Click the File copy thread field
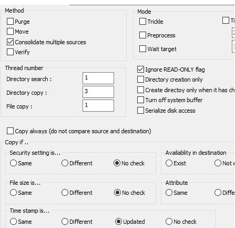235x228 pixels. pyautogui.click(x=98, y=105)
